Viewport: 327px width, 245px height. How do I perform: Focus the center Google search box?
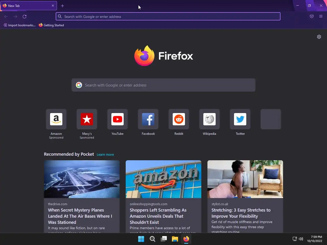[163, 85]
